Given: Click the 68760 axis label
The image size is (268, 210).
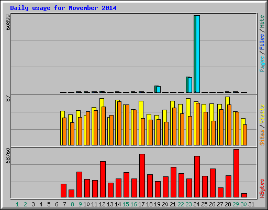Looking at the screenshot, I should [8, 156].
